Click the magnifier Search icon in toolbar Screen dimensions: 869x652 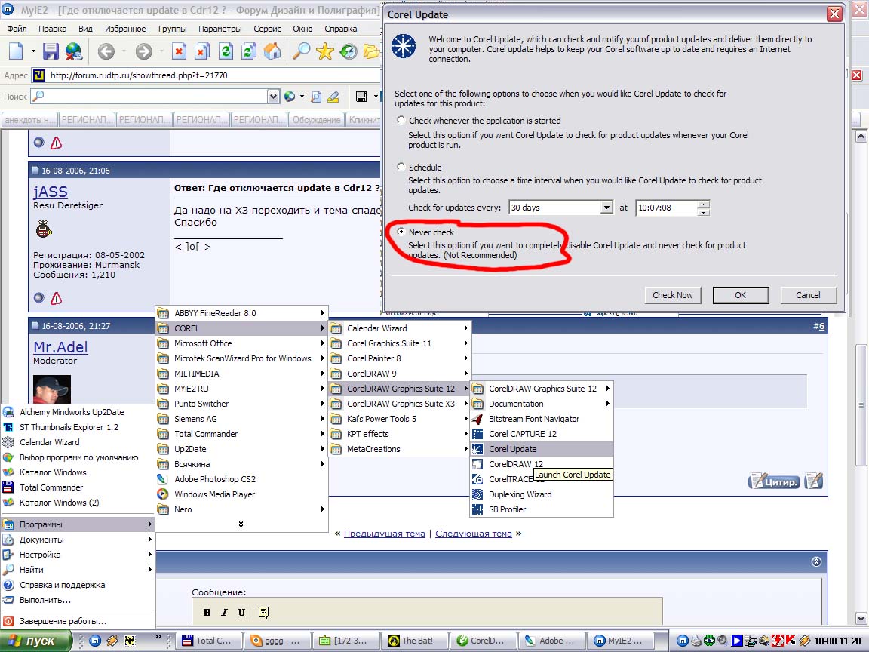tap(301, 51)
